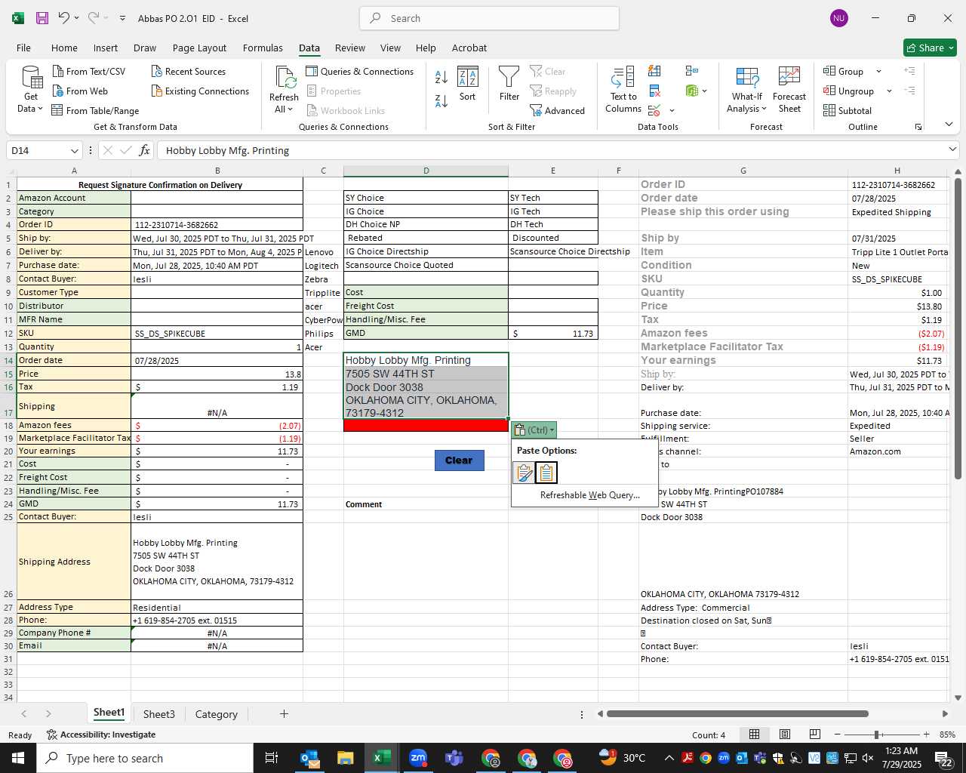Screen dimensions: 966x773
Task: Toggle the Filter button
Action: tap(509, 84)
